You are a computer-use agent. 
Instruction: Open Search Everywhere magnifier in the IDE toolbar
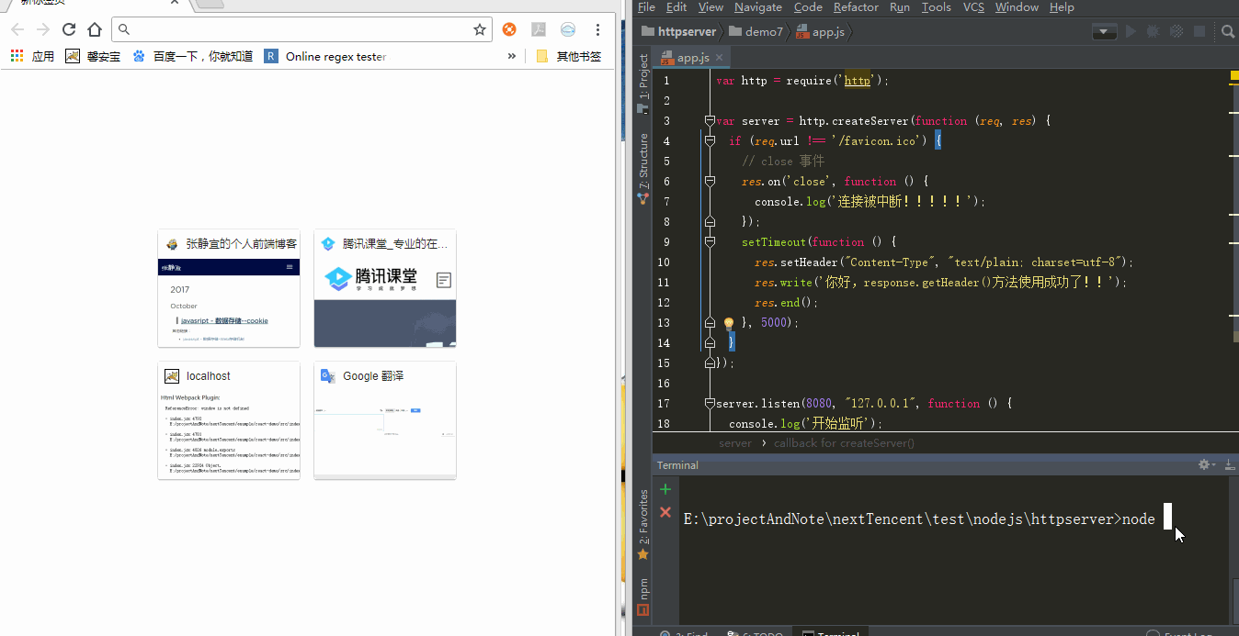pos(1228,32)
